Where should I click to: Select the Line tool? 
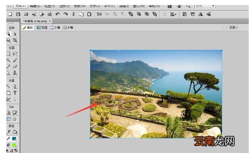pos(8,86)
